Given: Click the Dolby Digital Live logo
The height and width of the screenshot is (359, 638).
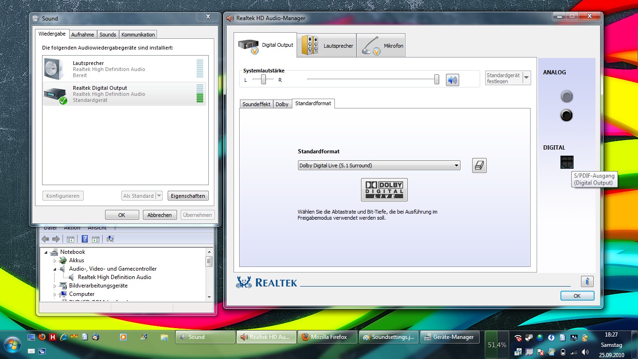Looking at the screenshot, I should click(x=384, y=190).
